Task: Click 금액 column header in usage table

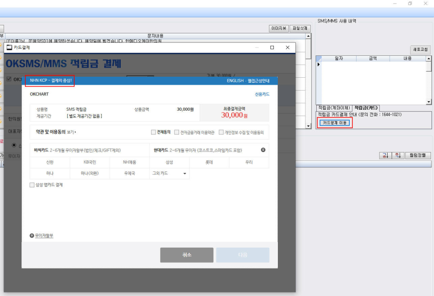Action: click(x=373, y=59)
